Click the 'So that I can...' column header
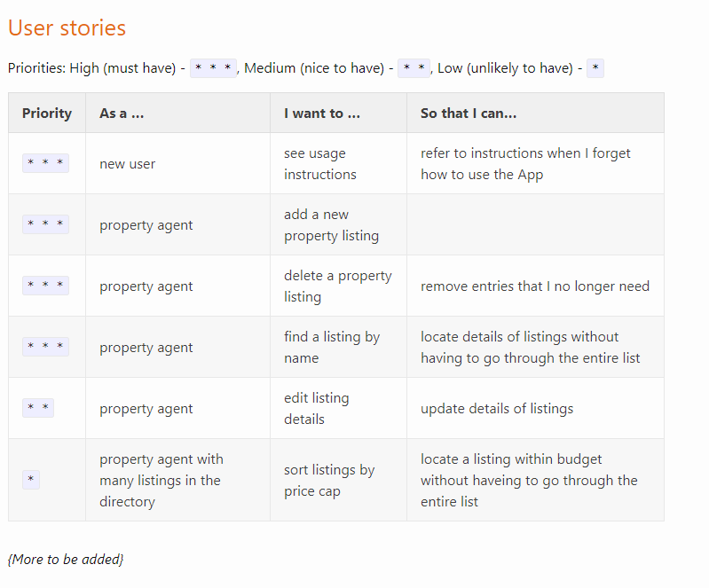709x588 pixels. [469, 114]
